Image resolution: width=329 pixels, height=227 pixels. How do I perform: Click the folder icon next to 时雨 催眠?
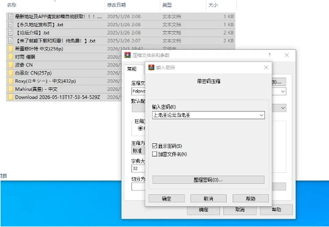click(x=11, y=57)
